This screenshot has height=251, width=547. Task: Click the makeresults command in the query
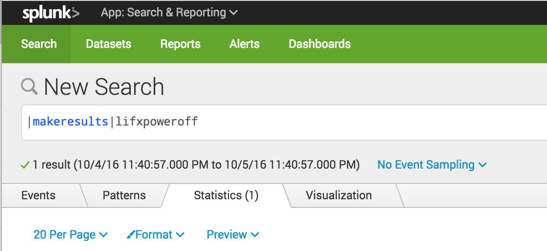[x=70, y=122]
